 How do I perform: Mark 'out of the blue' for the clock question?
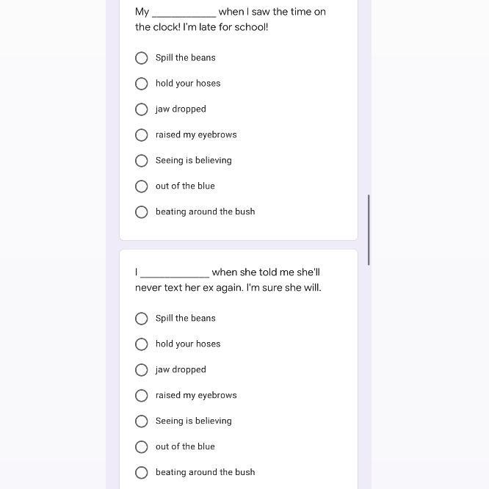click(x=142, y=186)
